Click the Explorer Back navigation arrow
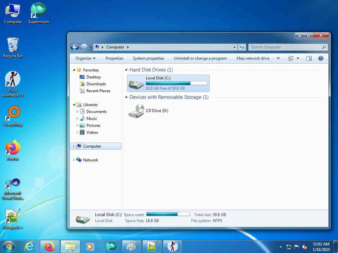Viewport: 338px width, 253px height. [x=75, y=47]
